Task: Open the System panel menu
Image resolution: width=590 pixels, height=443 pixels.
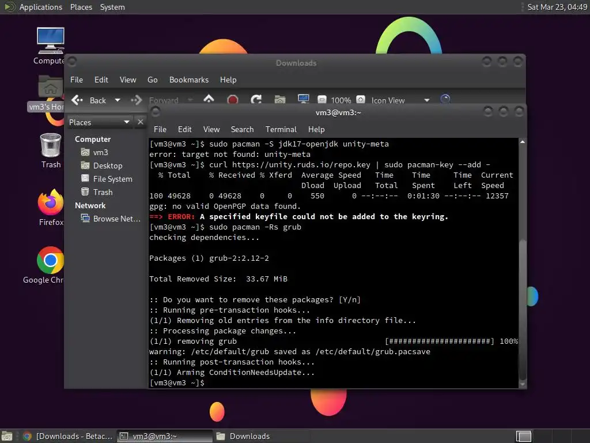Action: [112, 7]
